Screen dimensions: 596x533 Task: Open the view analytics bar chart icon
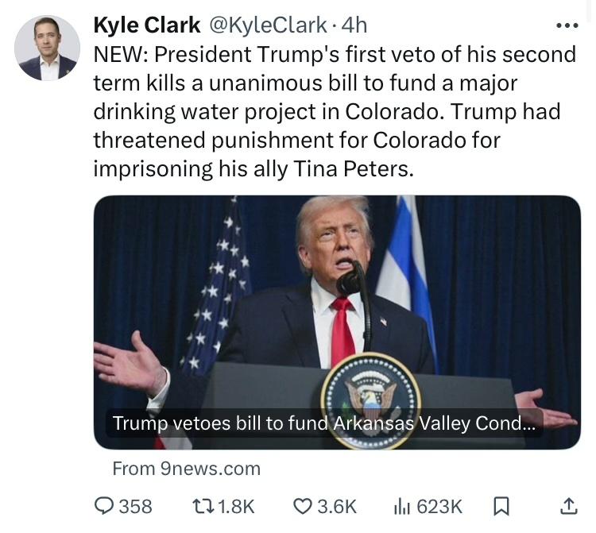(402, 506)
